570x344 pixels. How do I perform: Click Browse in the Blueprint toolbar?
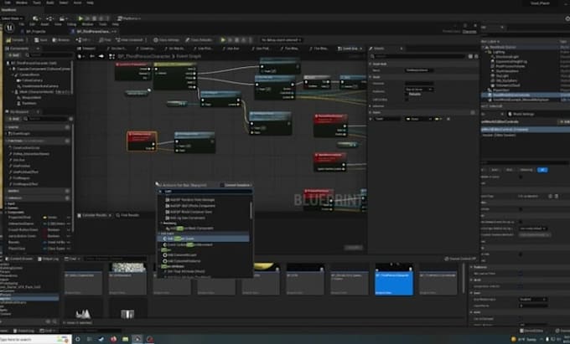tap(61, 40)
